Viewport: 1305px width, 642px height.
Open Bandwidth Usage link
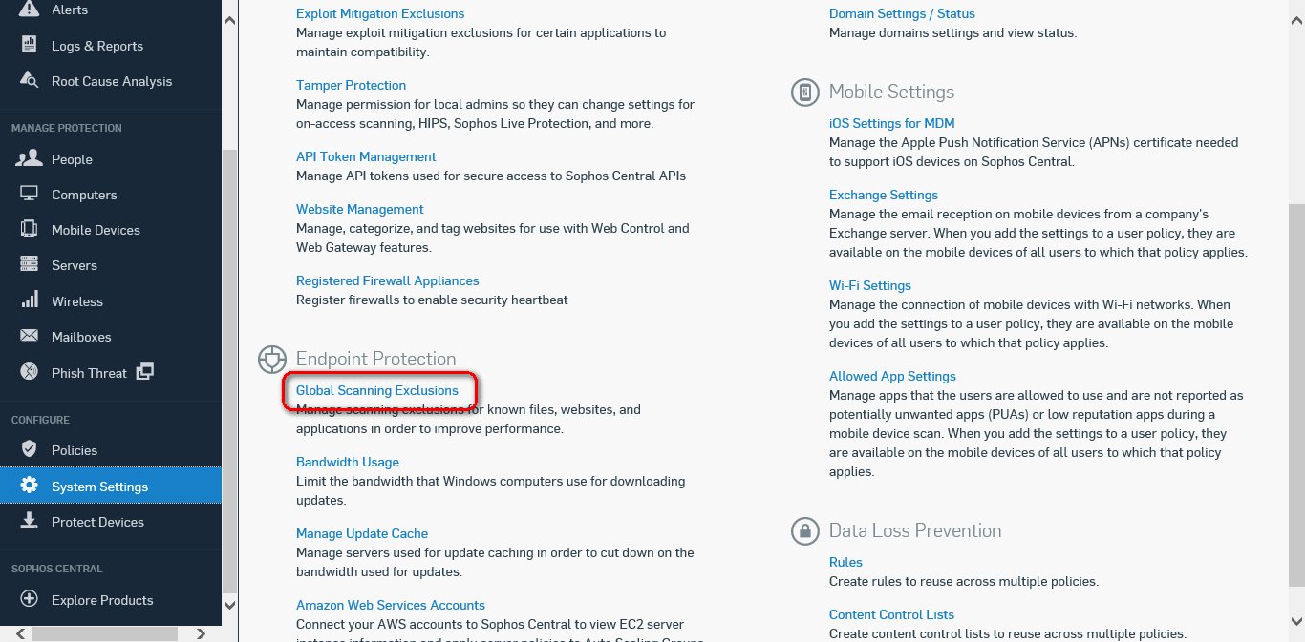pos(348,462)
